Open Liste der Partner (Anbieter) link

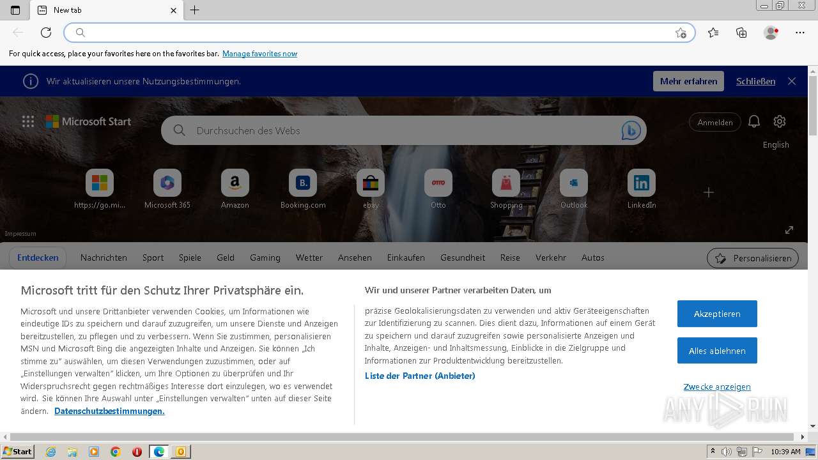tap(420, 376)
